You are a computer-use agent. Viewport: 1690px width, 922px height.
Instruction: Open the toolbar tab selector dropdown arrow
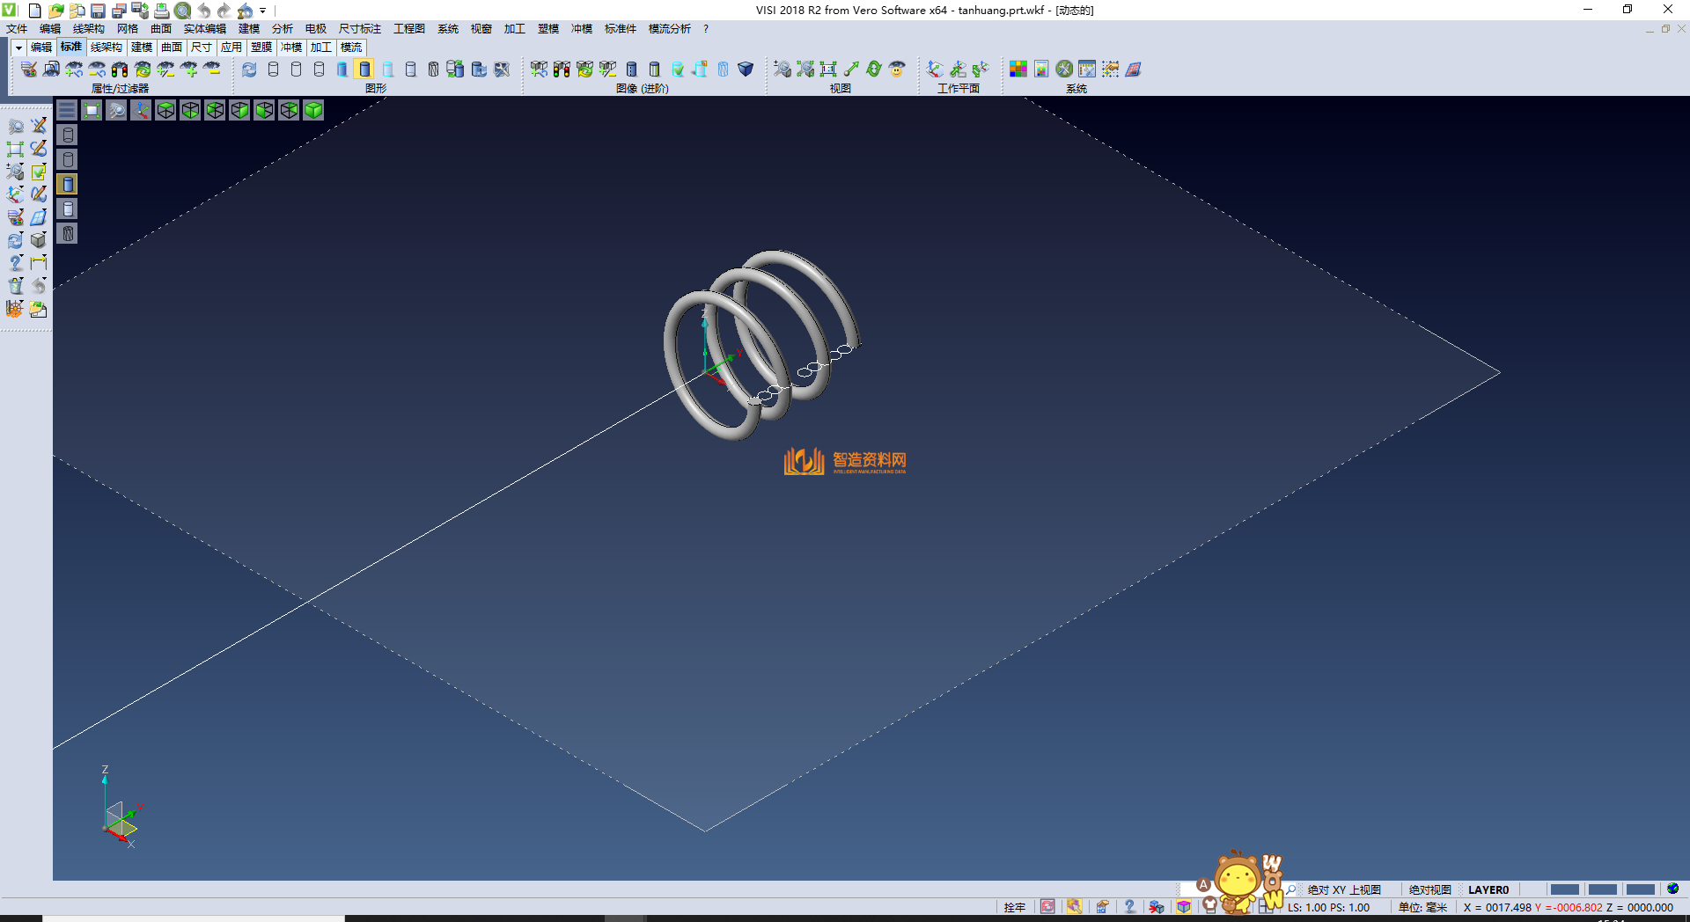(x=18, y=48)
